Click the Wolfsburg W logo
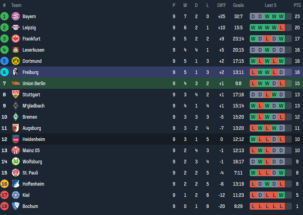Image resolution: width=303 pixels, height=215 pixels. coord(16,162)
